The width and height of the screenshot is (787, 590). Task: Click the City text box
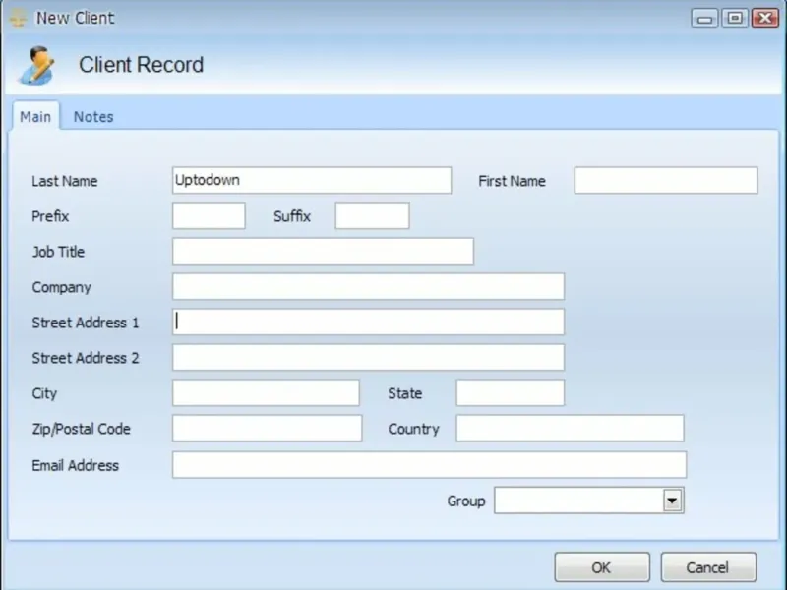266,392
